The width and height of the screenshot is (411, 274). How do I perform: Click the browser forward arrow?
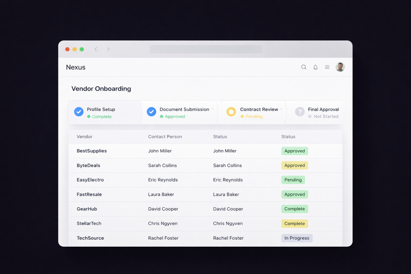108,49
